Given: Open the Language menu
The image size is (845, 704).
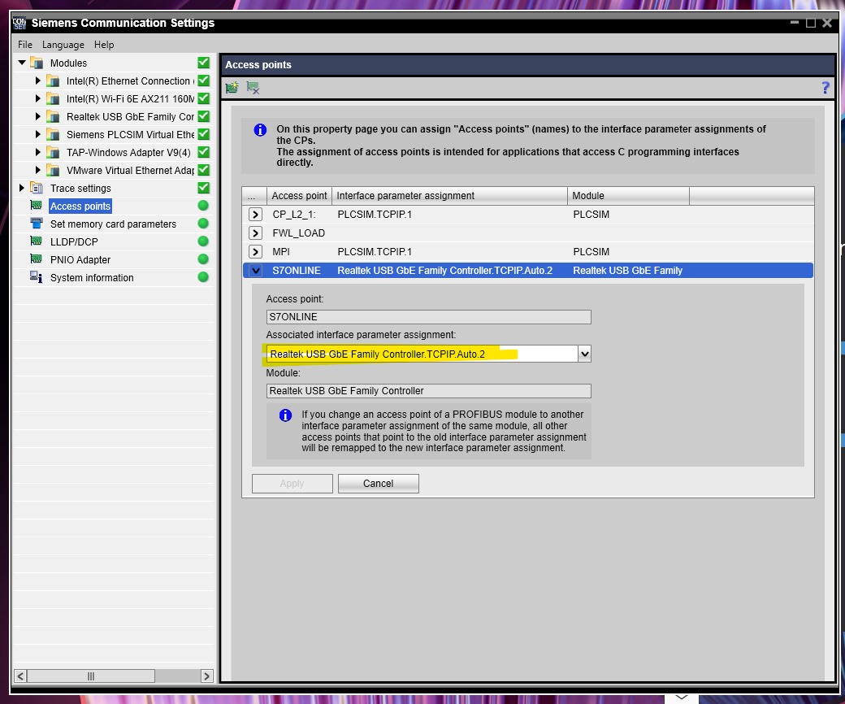Looking at the screenshot, I should (x=63, y=45).
